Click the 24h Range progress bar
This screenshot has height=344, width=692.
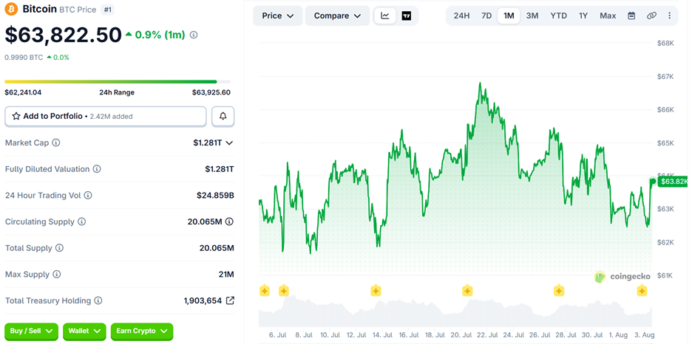coord(118,81)
